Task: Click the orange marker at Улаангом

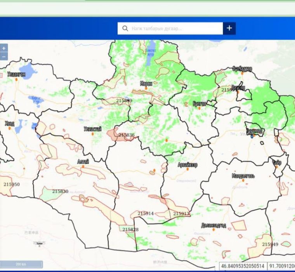Action: click(16, 79)
